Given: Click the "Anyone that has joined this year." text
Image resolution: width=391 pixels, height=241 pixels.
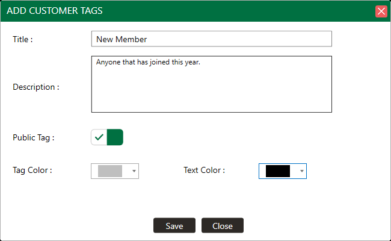Looking at the screenshot, I should pos(148,62).
